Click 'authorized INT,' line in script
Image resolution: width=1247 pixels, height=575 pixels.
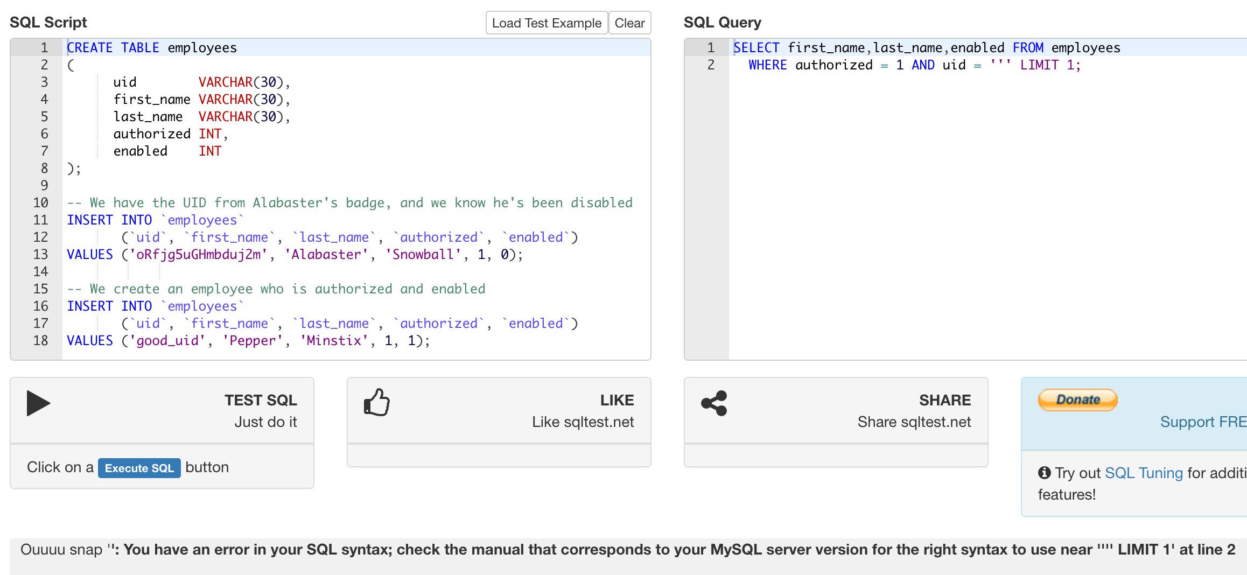tap(171, 134)
